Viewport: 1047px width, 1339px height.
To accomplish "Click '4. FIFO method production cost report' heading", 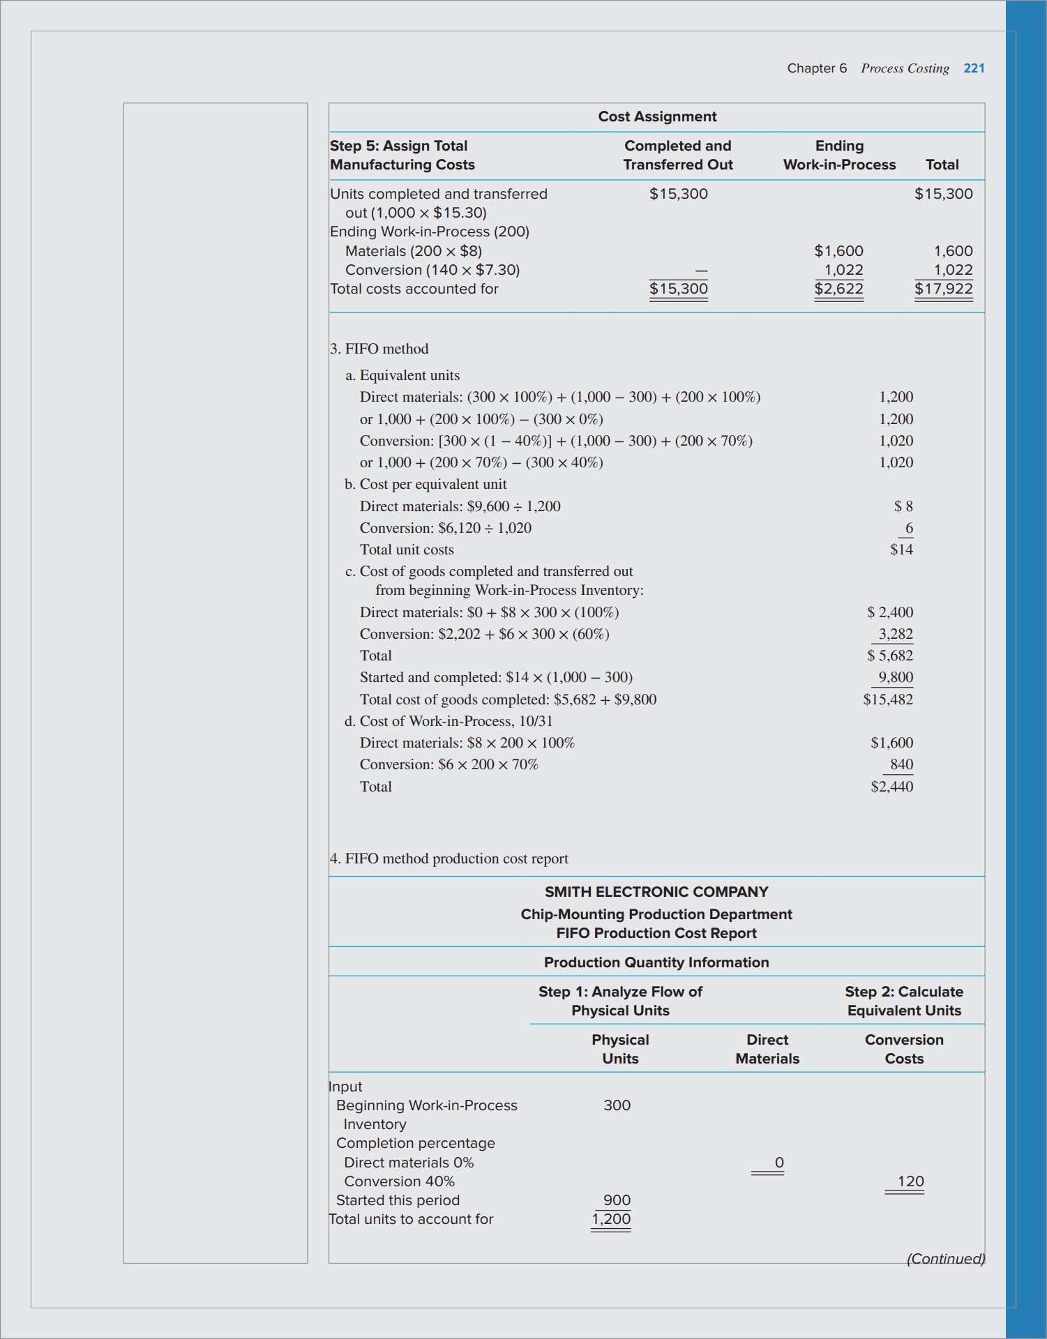I will [x=449, y=858].
